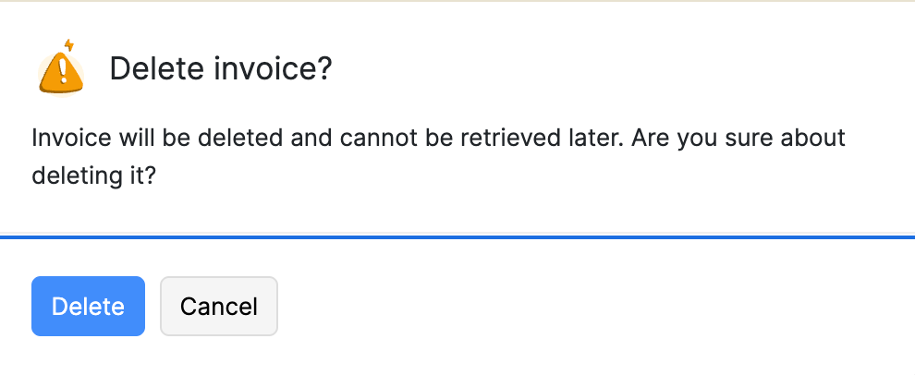Click the orange warning triangle icon
Viewport: 915px width, 375px height.
(62, 69)
